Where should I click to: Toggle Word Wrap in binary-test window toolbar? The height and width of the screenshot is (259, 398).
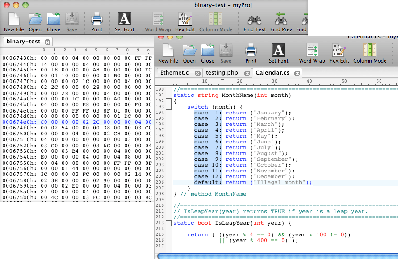click(158, 22)
